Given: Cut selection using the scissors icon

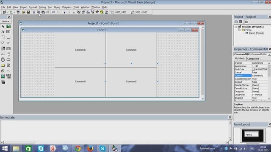Looking at the screenshot, I should 34,12.
